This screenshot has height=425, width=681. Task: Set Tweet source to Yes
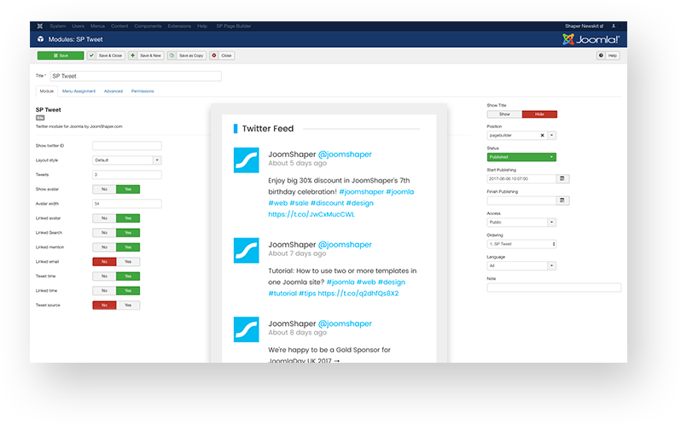click(128, 306)
